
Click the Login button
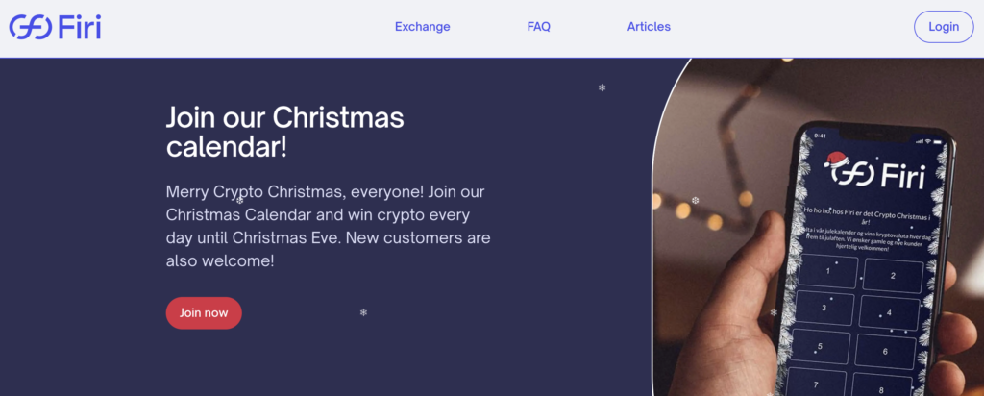(944, 27)
